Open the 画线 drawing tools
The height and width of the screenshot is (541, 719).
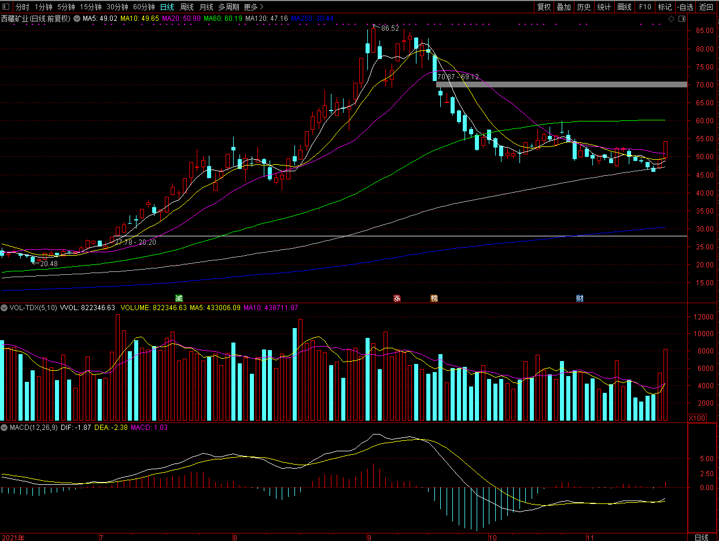[624, 7]
